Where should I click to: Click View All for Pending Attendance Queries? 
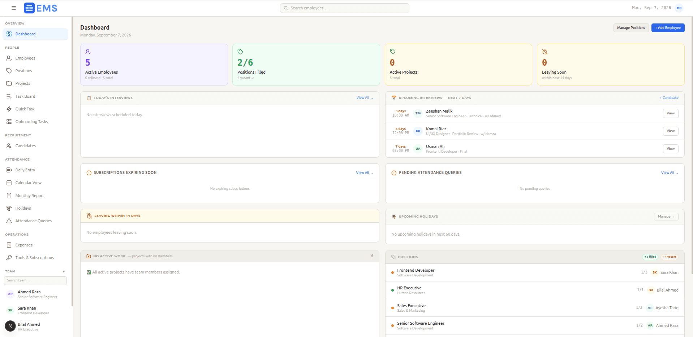pyautogui.click(x=670, y=173)
